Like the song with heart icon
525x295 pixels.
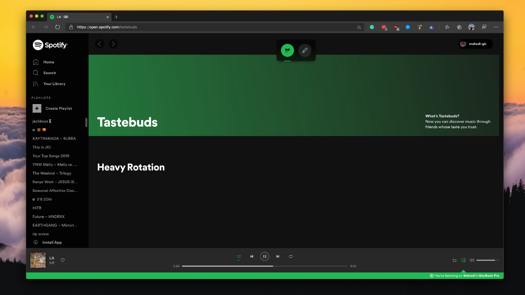click(x=63, y=260)
